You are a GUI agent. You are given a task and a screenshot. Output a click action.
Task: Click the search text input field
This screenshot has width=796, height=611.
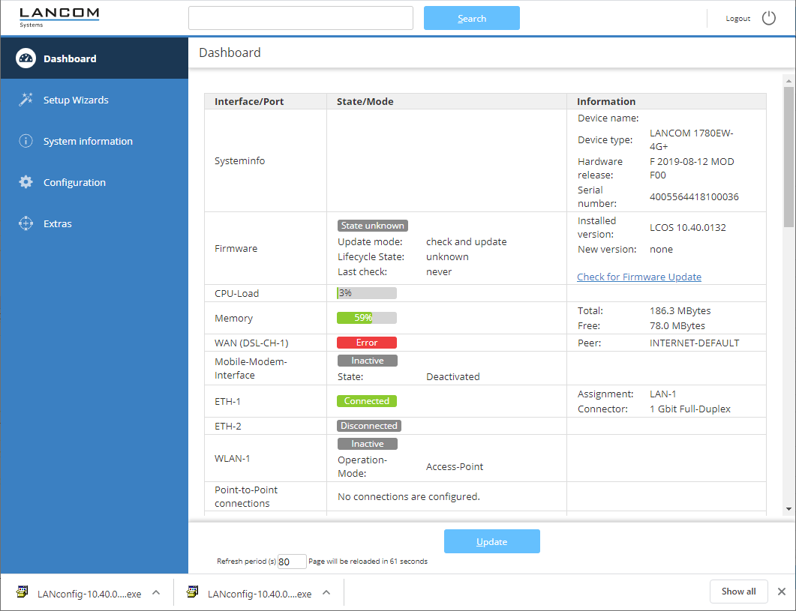[x=300, y=18]
